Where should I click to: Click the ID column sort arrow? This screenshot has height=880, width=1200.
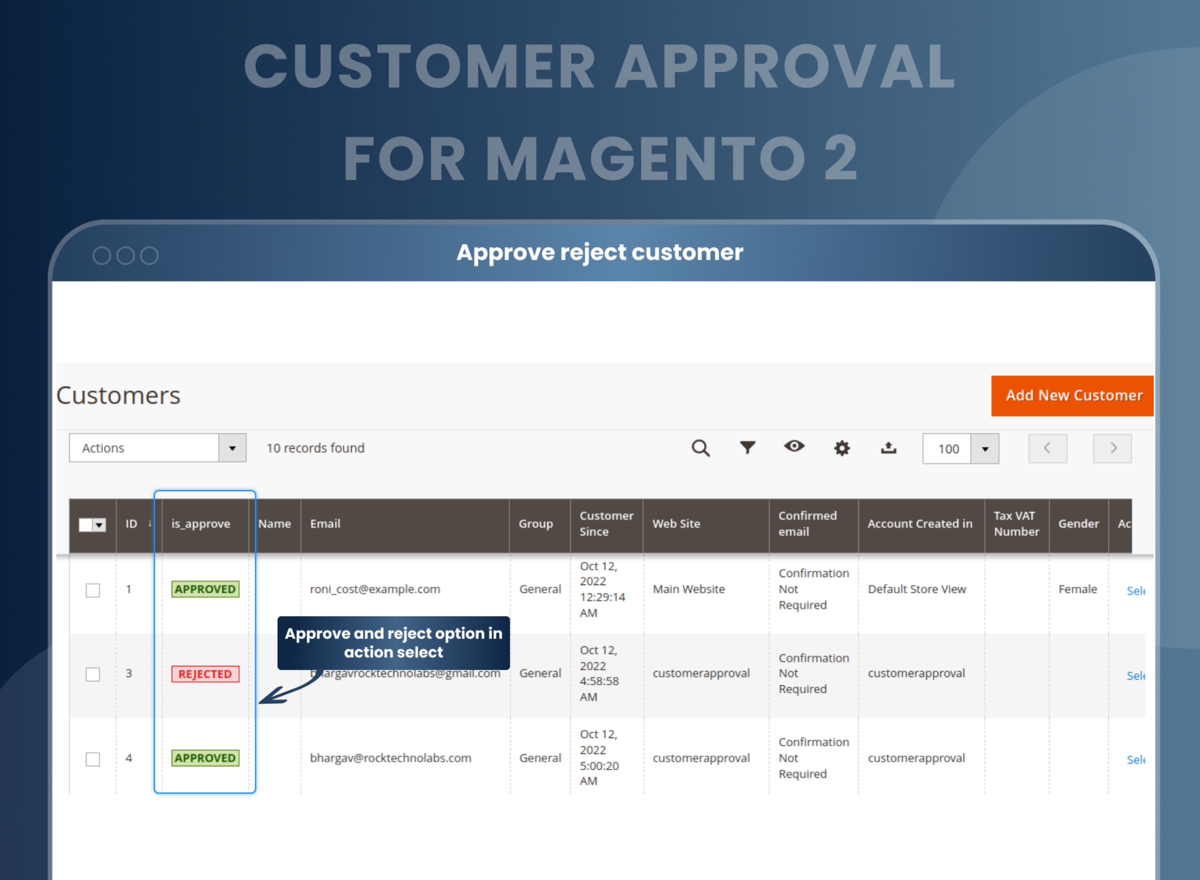(x=150, y=523)
